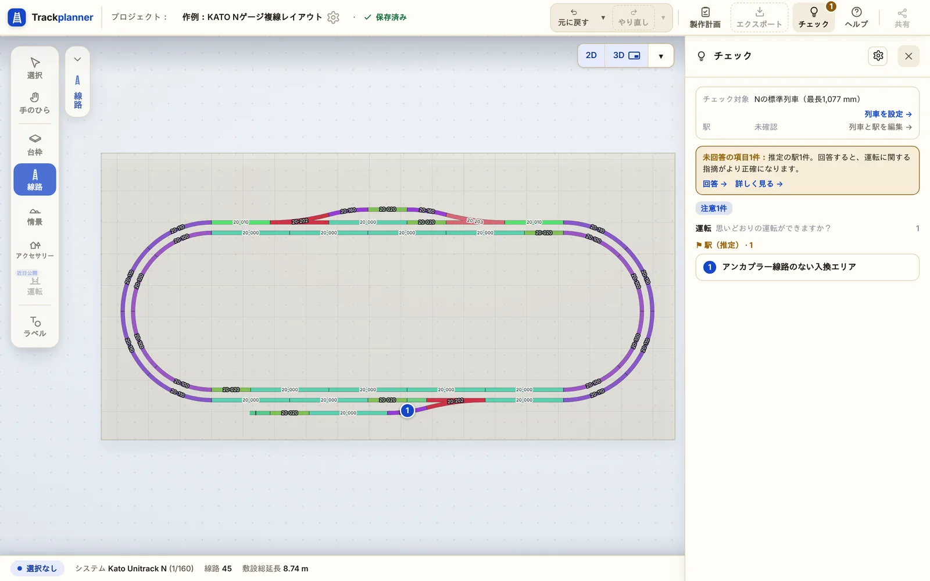The image size is (930, 581).
Task: Switch to 2D view
Action: point(591,55)
